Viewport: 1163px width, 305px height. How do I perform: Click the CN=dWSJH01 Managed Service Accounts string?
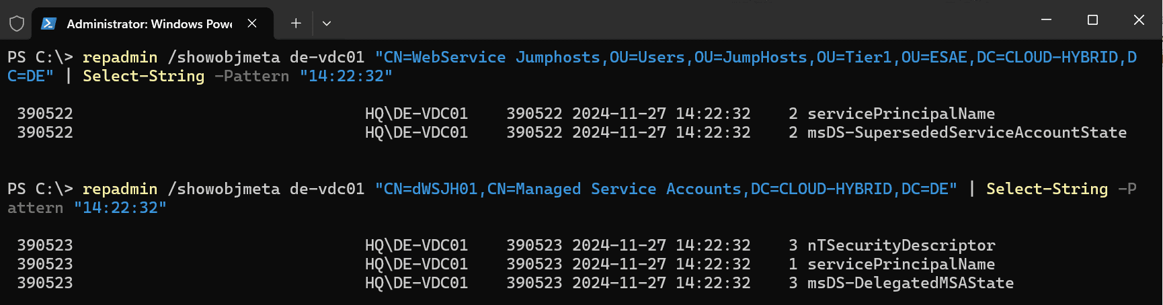(666, 189)
